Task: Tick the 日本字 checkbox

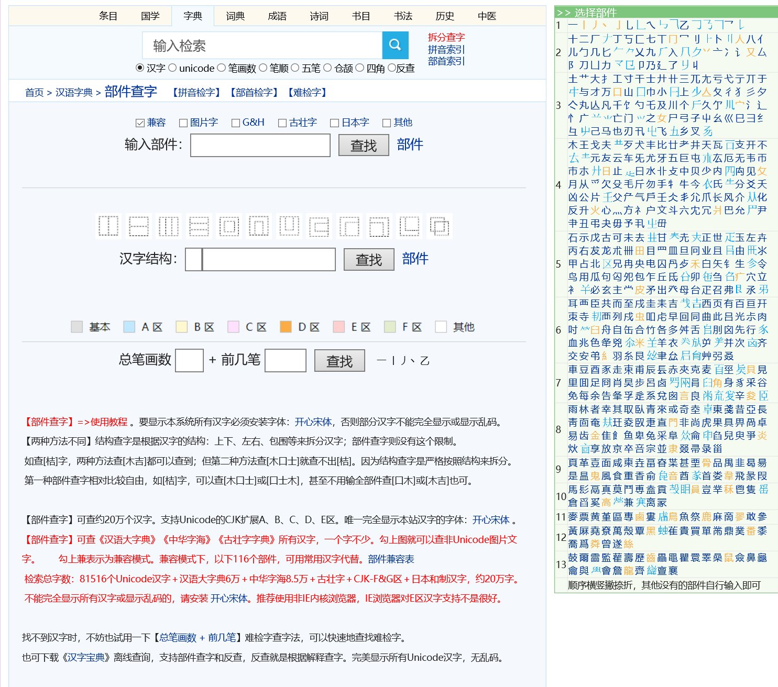Action: (x=335, y=123)
